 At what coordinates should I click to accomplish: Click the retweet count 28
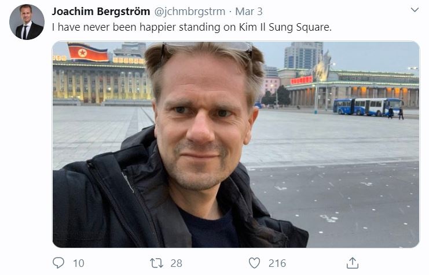(x=176, y=263)
